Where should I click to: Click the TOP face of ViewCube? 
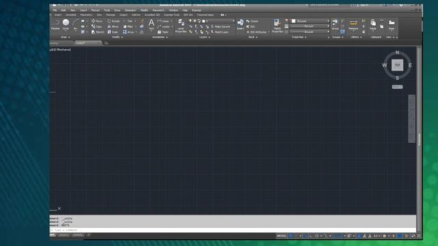coord(397,65)
